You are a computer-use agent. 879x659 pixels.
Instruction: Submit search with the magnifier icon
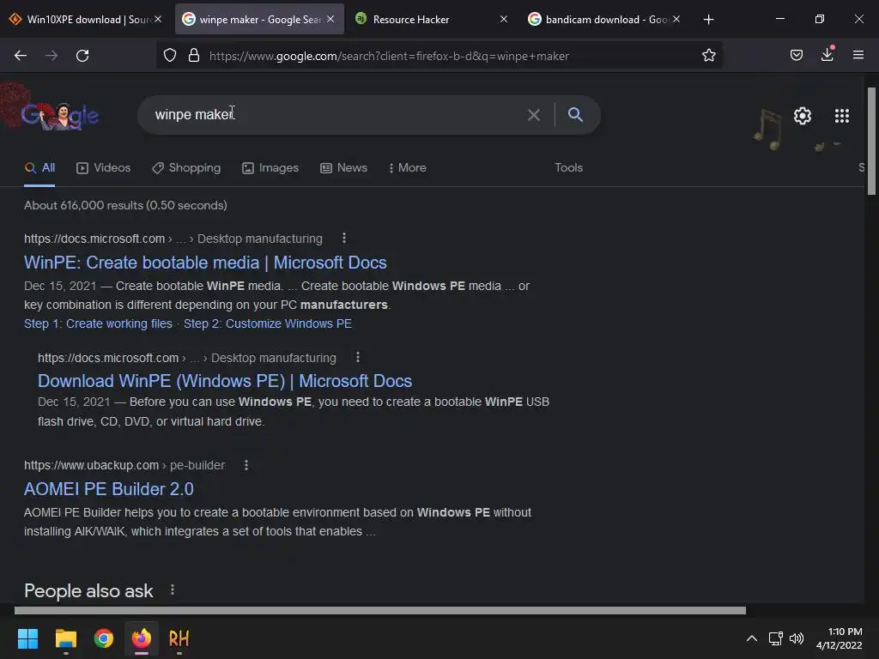(575, 115)
